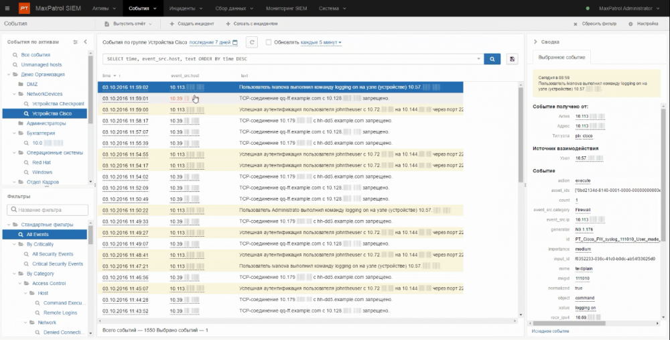Click the PT MaxPatrol logo
The image size is (670, 340).
point(24,9)
